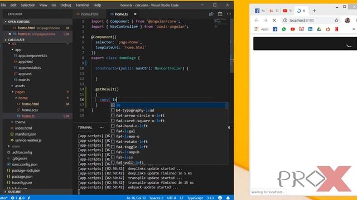Open the Selection menu
Viewport: 357px width, 200px height.
pos(28,5)
